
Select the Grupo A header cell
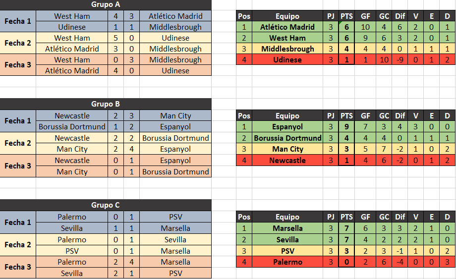tap(106, 4)
